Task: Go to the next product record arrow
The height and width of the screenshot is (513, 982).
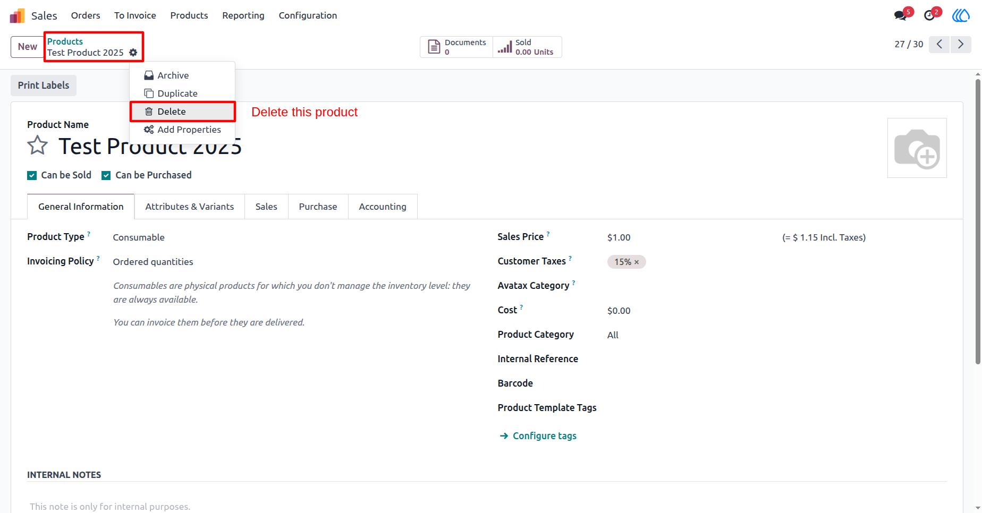Action: [x=961, y=44]
